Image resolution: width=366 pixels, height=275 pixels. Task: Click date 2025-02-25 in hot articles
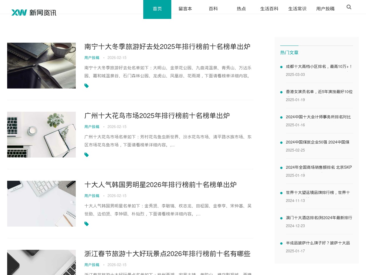295,150
